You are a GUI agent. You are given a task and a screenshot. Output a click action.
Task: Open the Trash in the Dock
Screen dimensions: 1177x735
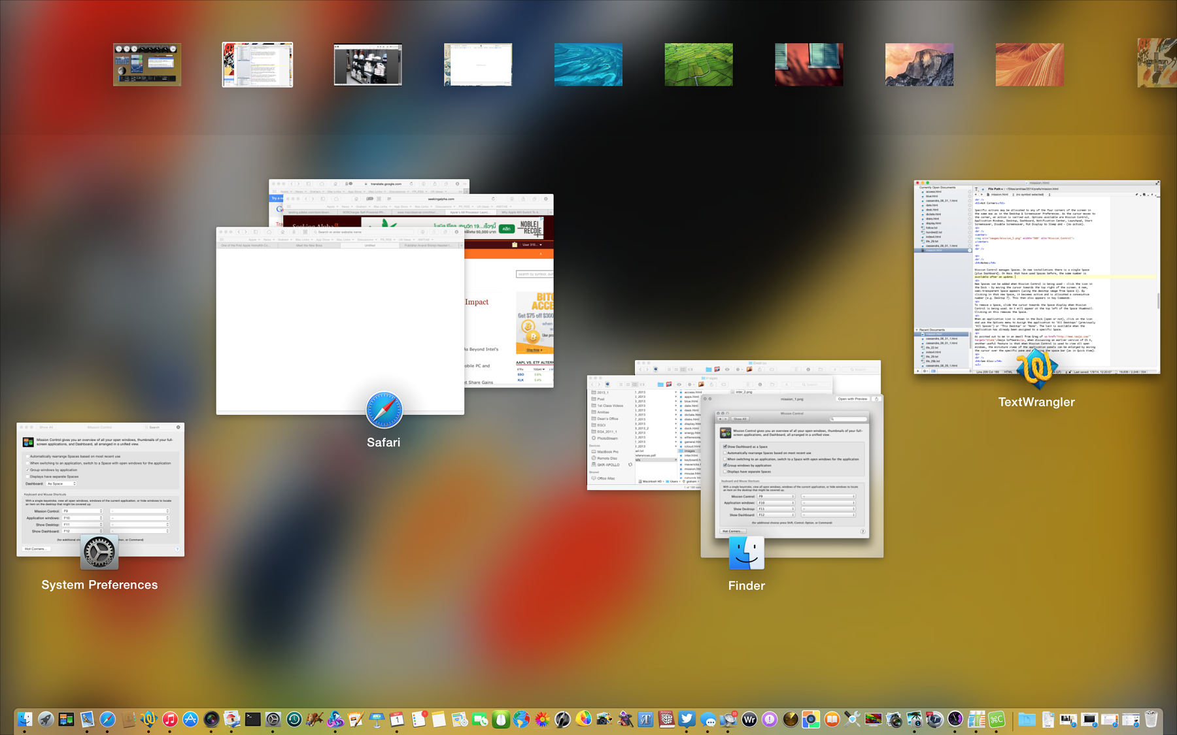point(1151,719)
